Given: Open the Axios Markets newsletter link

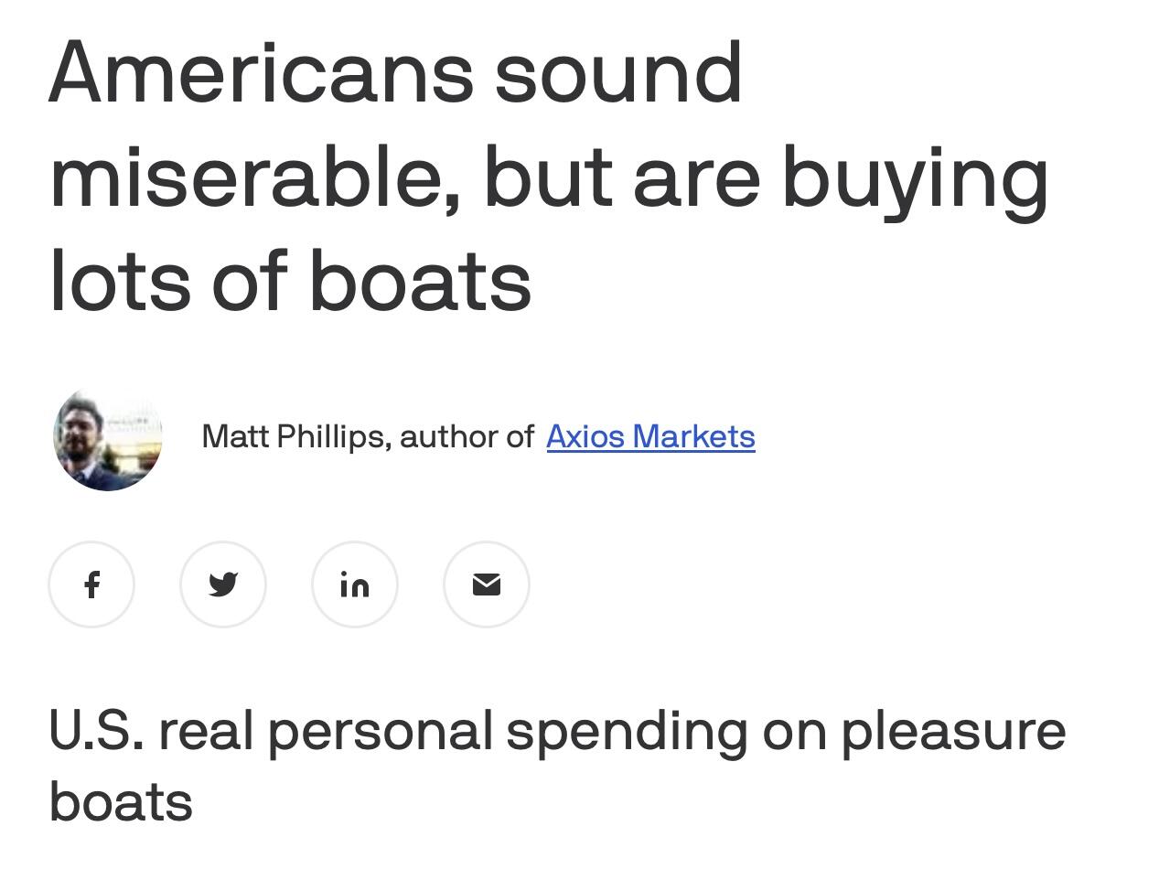Looking at the screenshot, I should pos(650,436).
